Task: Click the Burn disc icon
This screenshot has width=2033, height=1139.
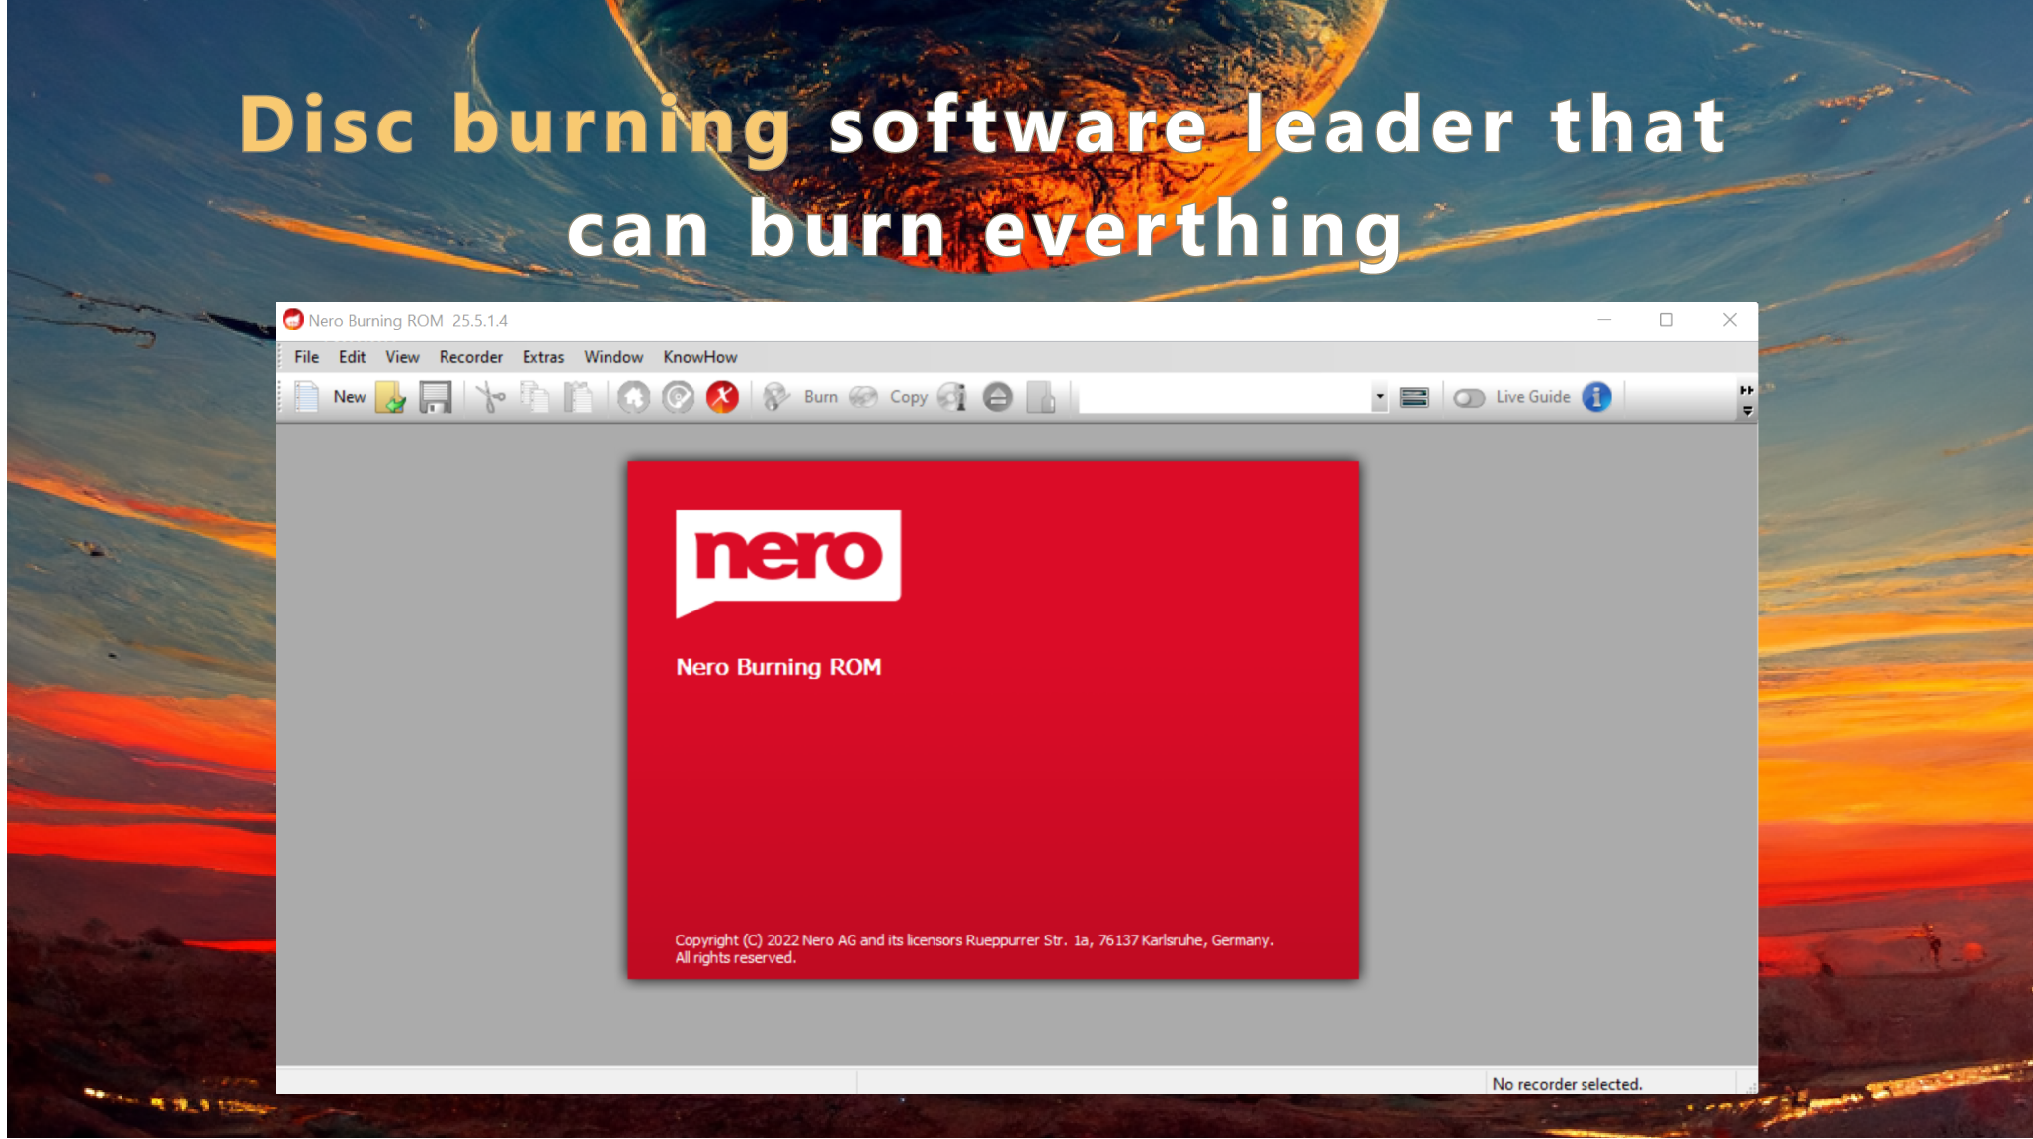Action: coord(777,397)
